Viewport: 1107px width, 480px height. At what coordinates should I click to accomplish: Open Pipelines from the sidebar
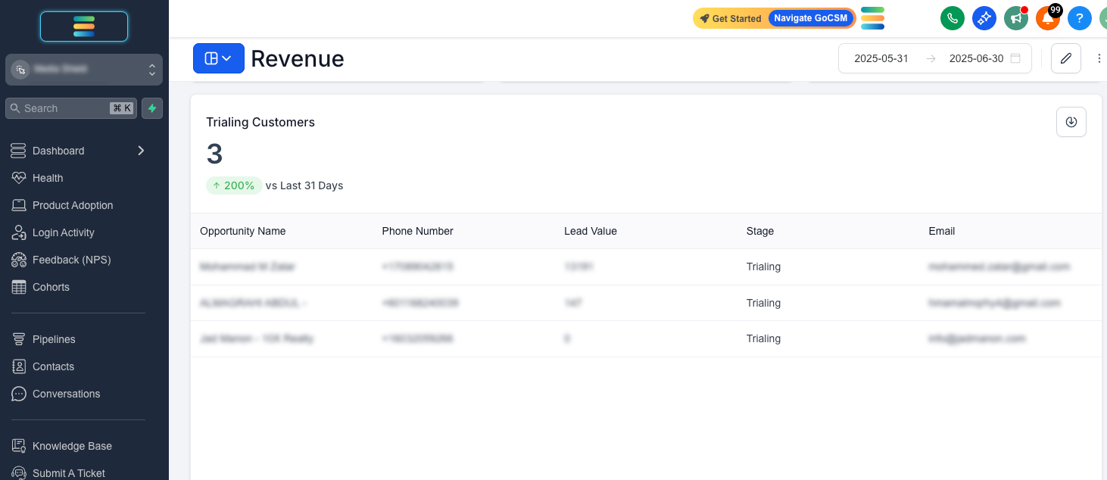tap(54, 339)
